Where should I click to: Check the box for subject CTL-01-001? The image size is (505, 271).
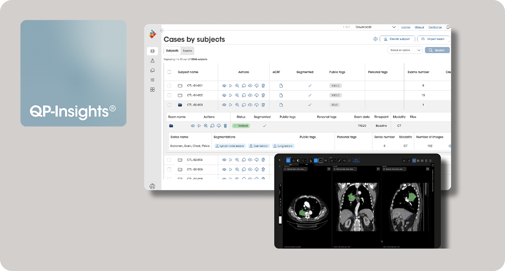point(169,86)
